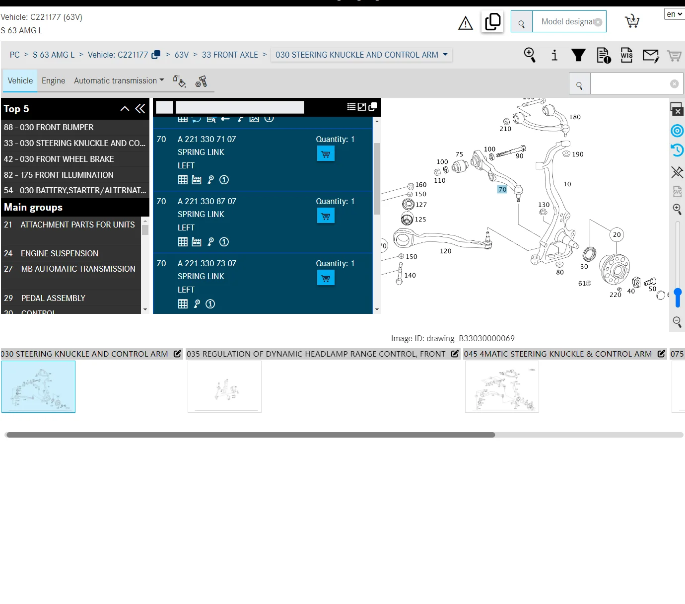Click the drawing zoom slider handle
Screen dimensions: 685x604
[x=678, y=297]
